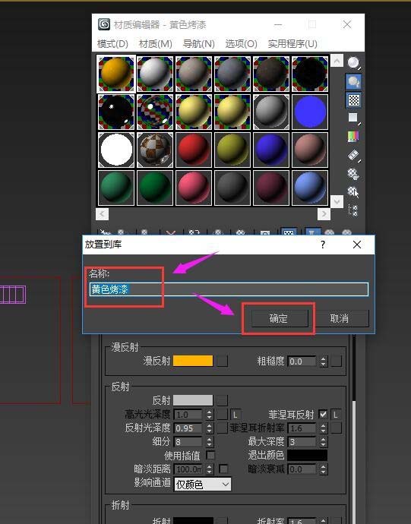Click the L lock button beside 高光光泽度

point(236,415)
